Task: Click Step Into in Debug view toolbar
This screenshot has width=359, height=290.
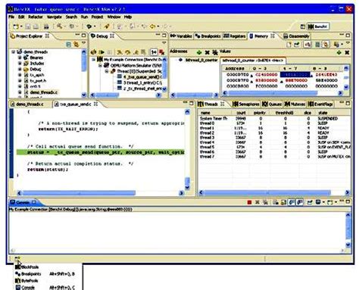Action: point(120,52)
